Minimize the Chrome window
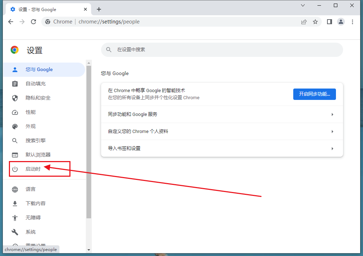This screenshot has width=363, height=256. [319, 5]
